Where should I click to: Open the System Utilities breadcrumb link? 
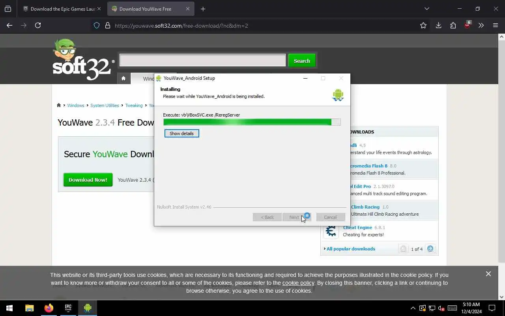click(105, 105)
